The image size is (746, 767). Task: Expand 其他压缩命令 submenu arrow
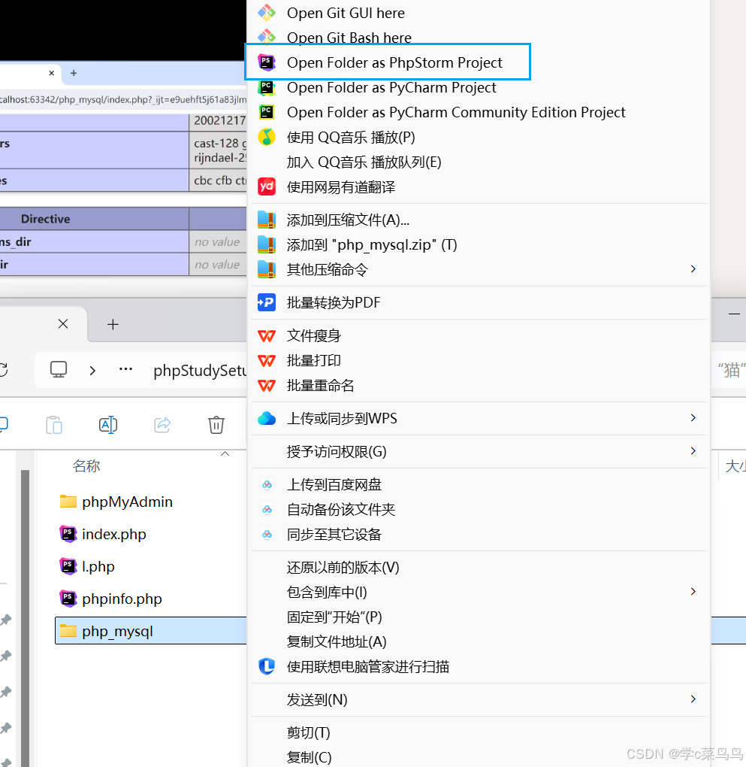click(693, 268)
